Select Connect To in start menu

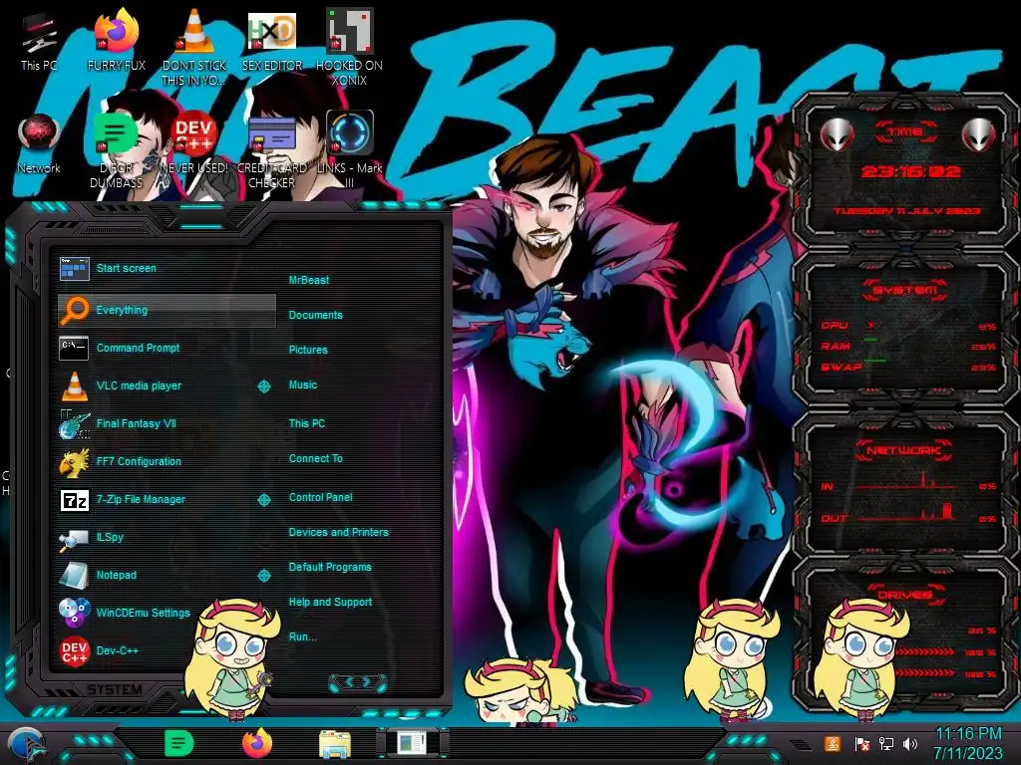(316, 458)
